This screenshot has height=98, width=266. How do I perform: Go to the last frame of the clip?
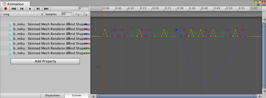(x=46, y=9)
